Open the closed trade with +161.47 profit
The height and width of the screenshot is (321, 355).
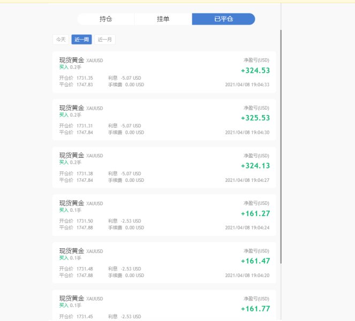(x=164, y=263)
